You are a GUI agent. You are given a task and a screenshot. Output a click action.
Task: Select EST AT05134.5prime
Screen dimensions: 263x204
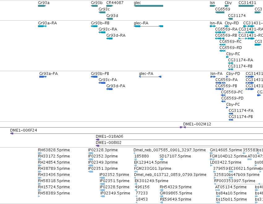pos(217,190)
